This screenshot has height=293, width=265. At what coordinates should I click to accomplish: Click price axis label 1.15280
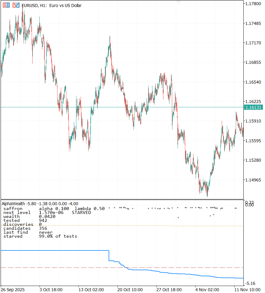tap(253, 160)
